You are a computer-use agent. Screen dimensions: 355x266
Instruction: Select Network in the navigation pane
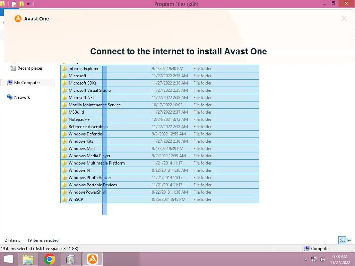click(x=22, y=97)
